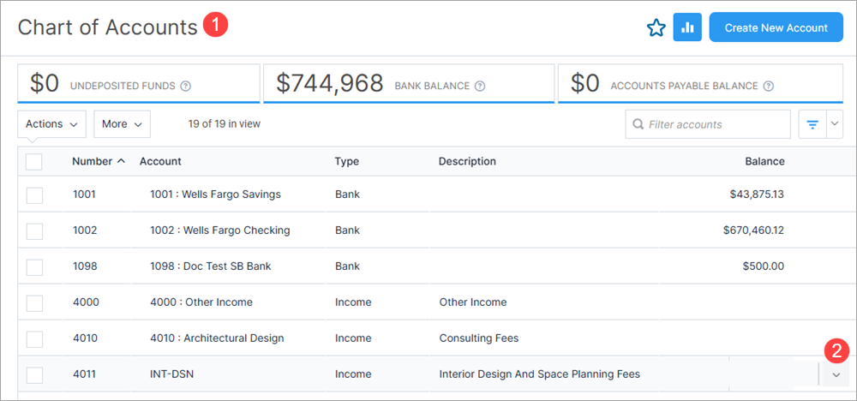Click help icon beside Undeposited Funds
Image resolution: width=857 pixels, height=401 pixels.
point(185,86)
